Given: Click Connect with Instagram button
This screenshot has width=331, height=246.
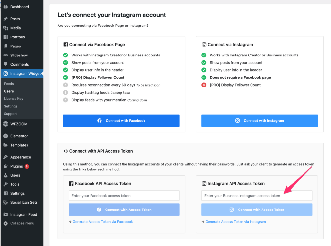Looking at the screenshot, I should 260,120.
